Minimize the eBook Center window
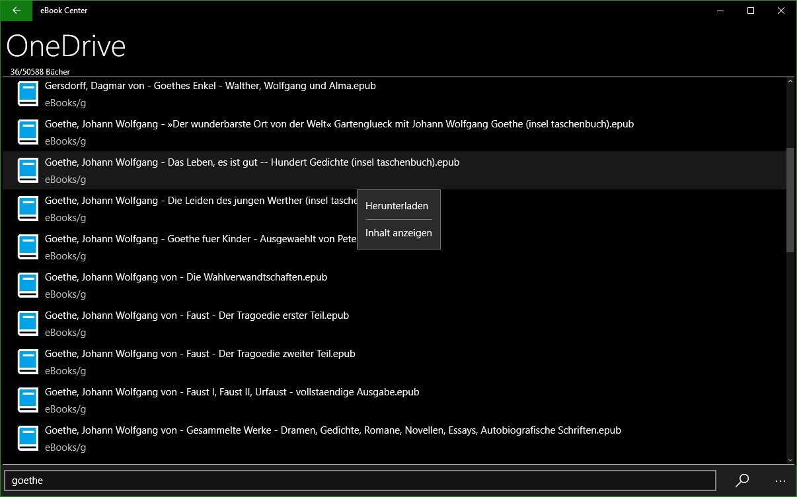The image size is (797, 497). [720, 11]
